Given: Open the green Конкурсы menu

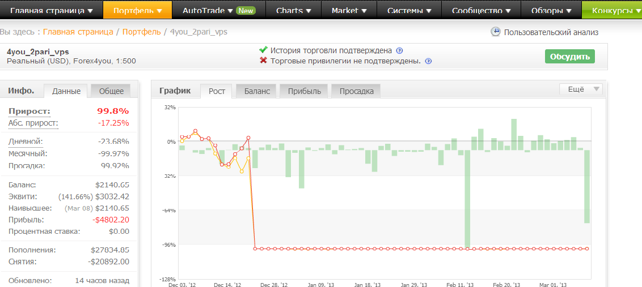Looking at the screenshot, I should (612, 11).
